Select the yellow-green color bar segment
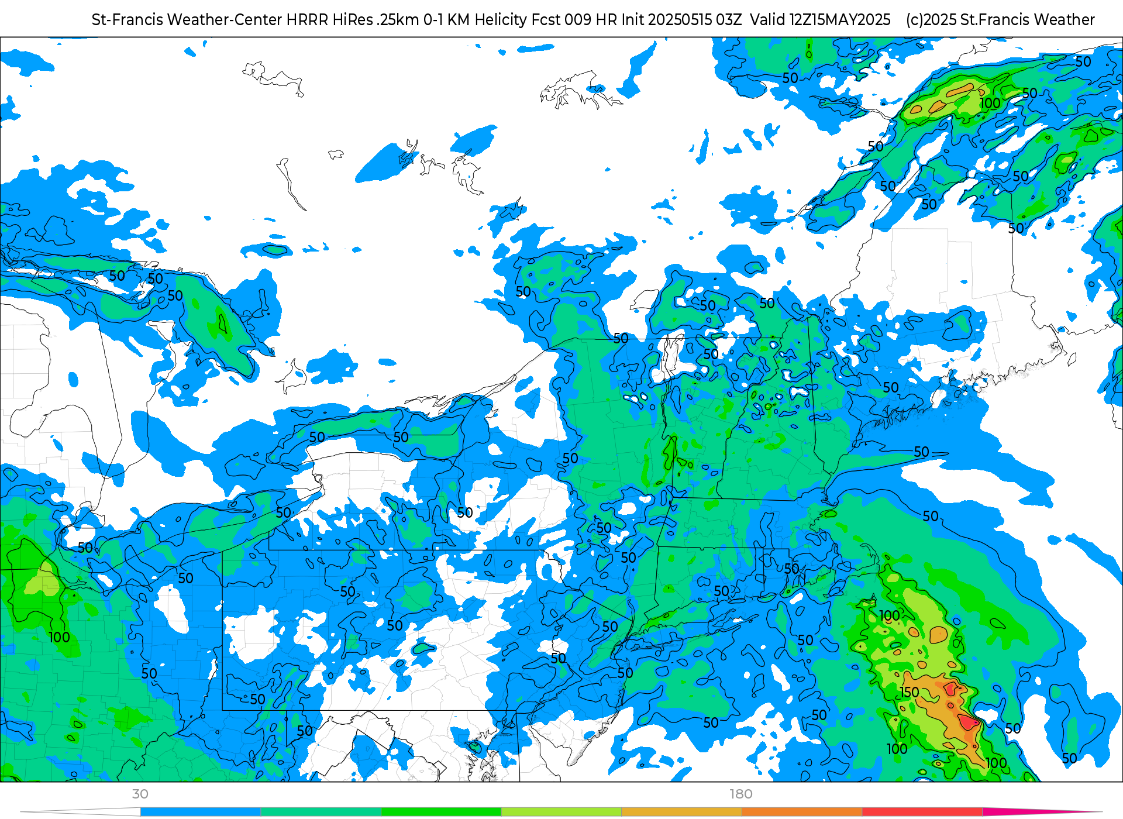 (561, 812)
